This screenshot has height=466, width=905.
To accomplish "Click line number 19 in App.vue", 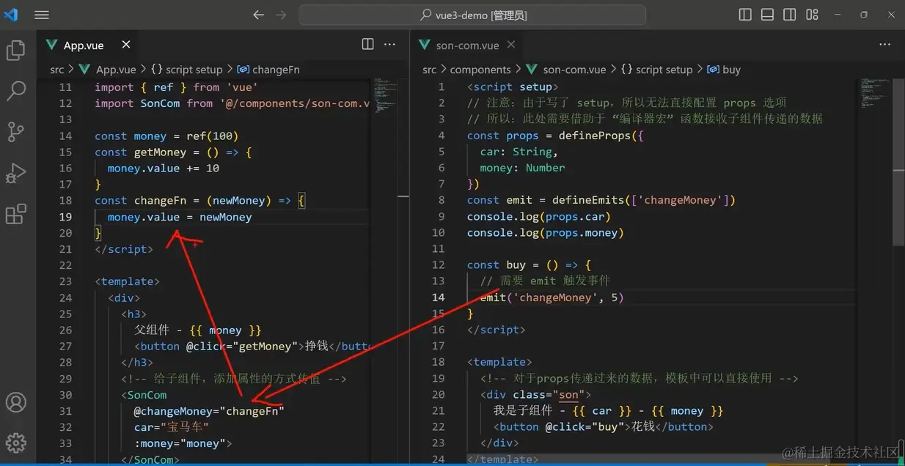I will tap(65, 217).
